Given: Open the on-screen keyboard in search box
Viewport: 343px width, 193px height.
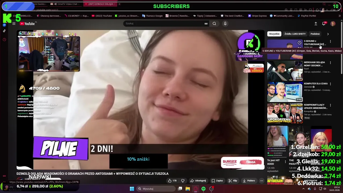Looking at the screenshot, I should 206,24.
